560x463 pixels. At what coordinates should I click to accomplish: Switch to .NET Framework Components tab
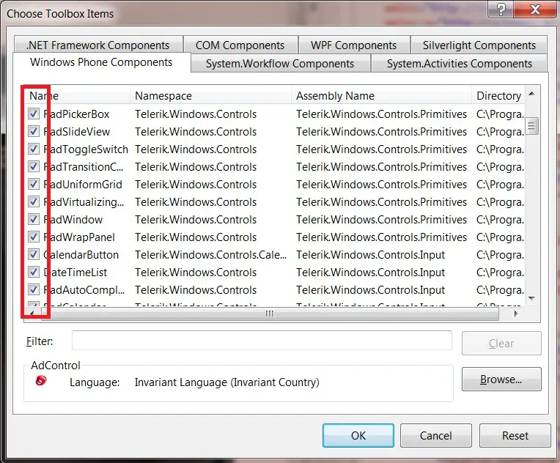[x=98, y=45]
